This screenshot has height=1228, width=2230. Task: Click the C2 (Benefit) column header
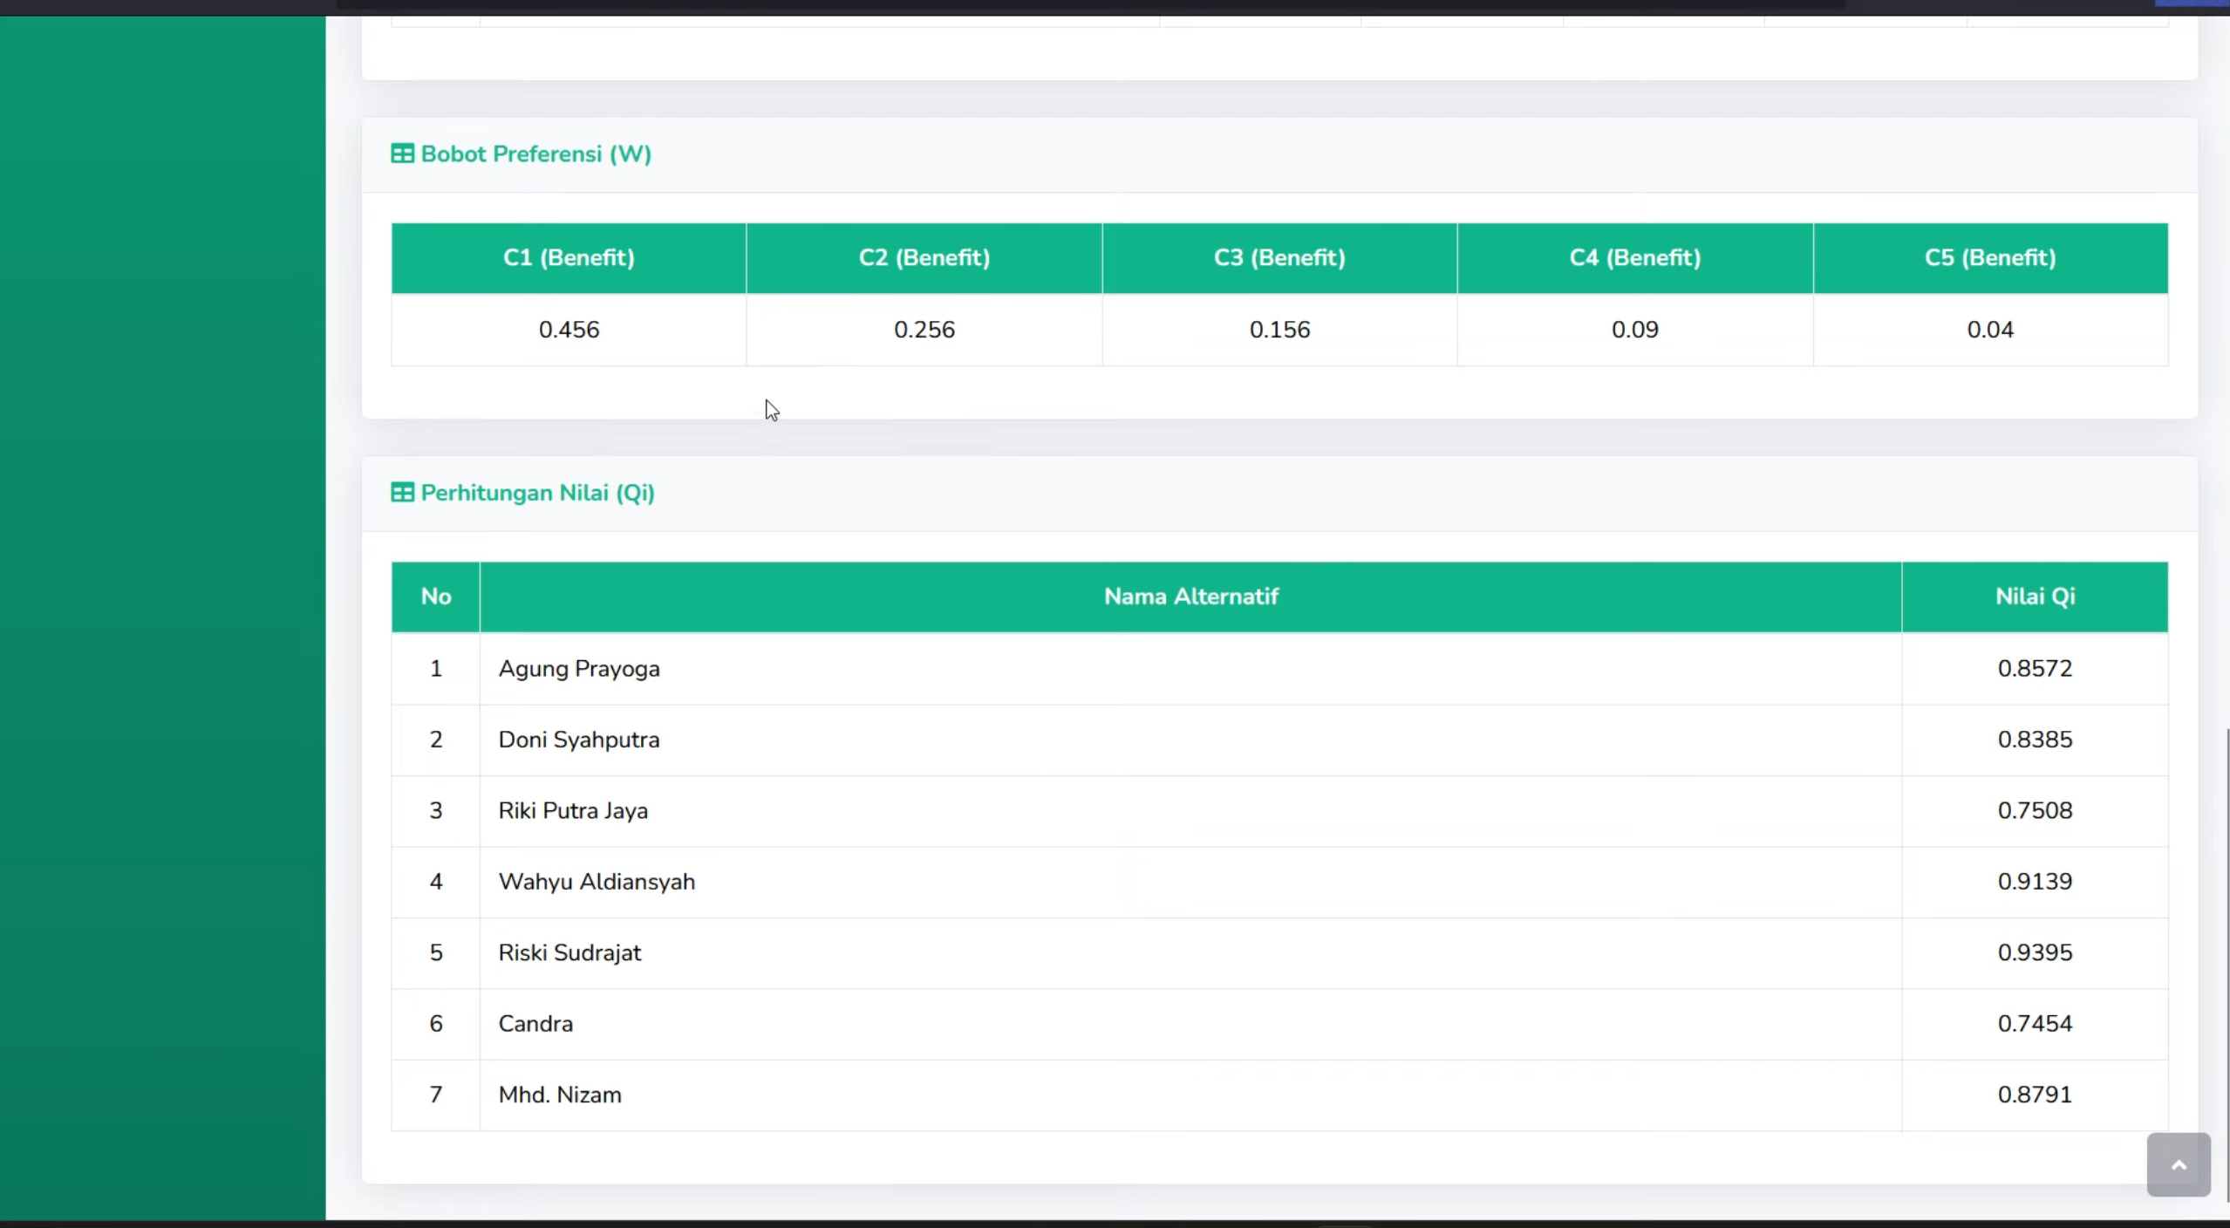(924, 258)
